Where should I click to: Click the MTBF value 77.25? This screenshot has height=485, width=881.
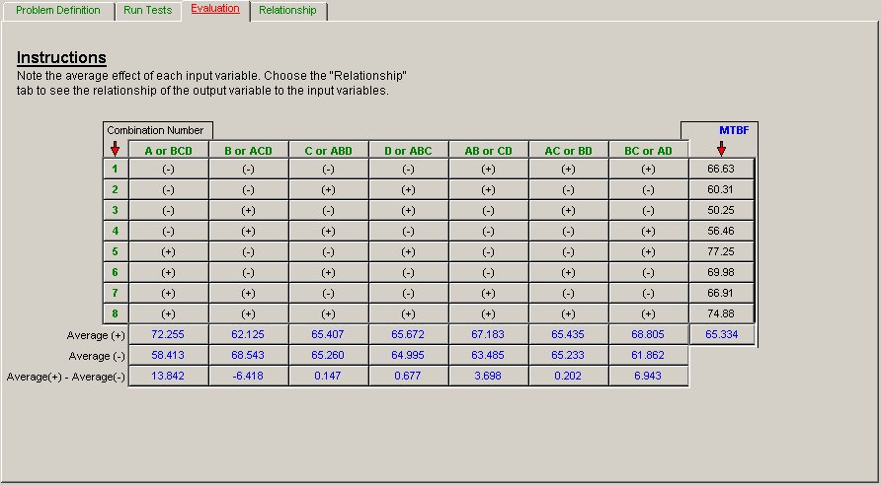(721, 251)
